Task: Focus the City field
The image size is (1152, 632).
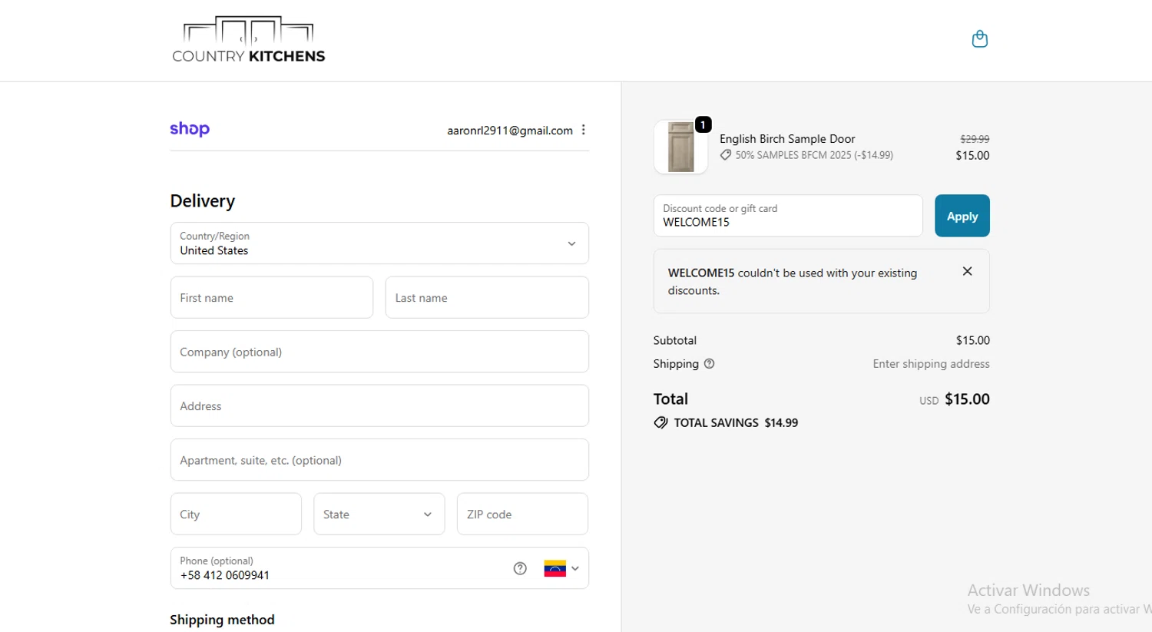Action: tap(236, 514)
